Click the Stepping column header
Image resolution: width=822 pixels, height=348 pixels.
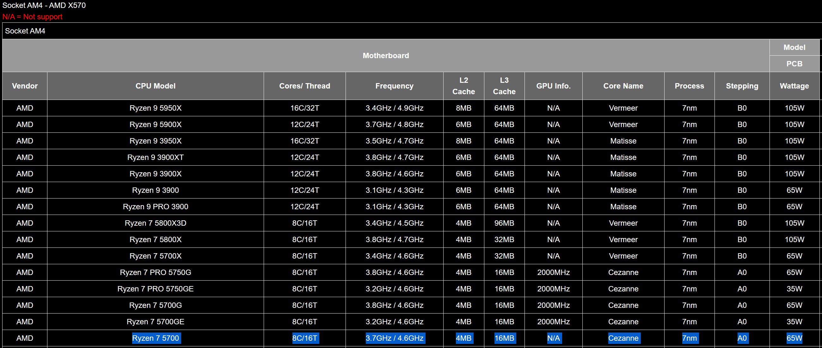(x=742, y=86)
